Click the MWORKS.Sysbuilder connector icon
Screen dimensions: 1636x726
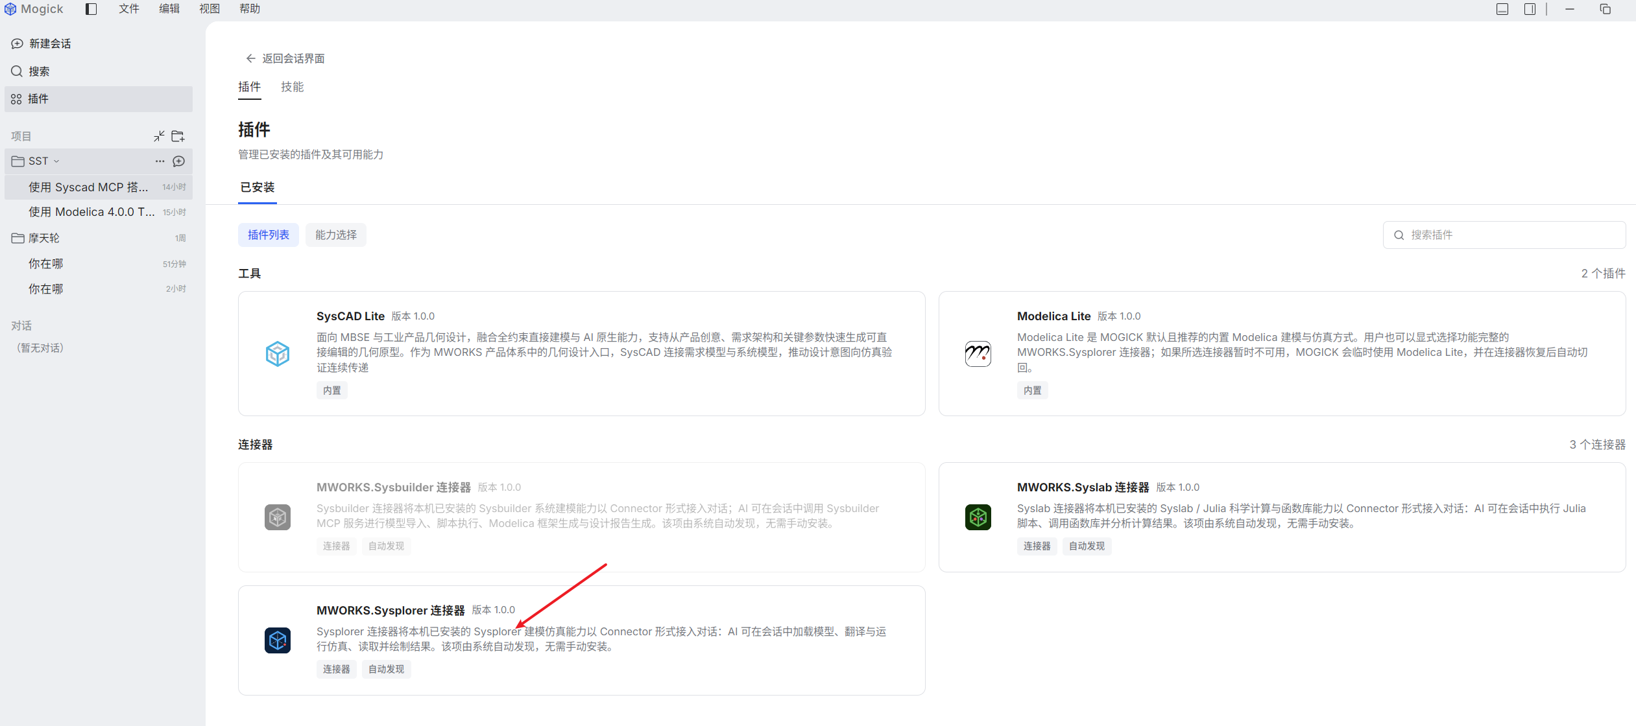278,517
